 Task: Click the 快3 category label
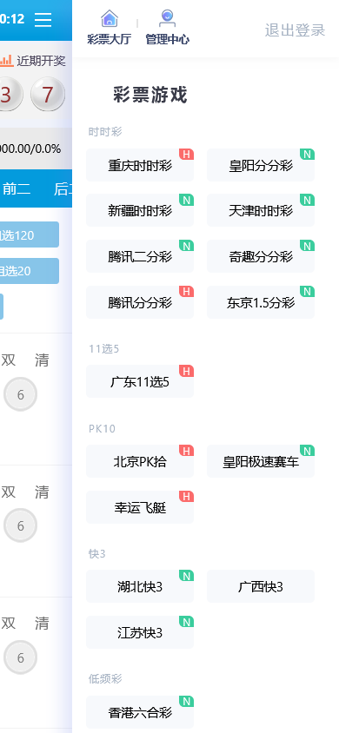point(97,553)
